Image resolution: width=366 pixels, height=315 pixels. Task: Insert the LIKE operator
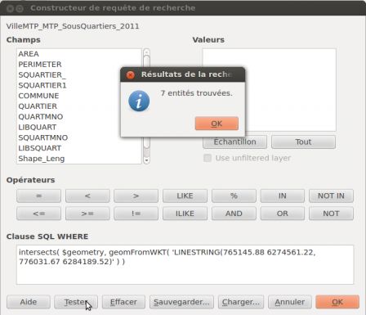185,196
